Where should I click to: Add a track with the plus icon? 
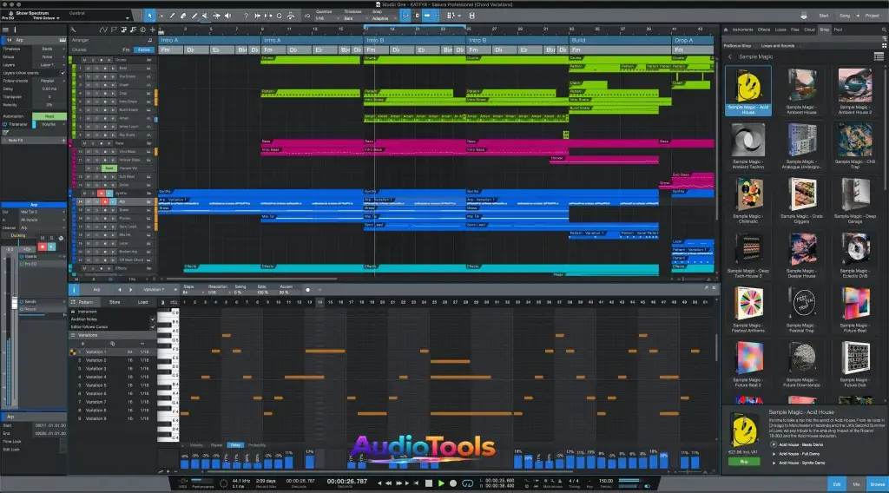153,30
